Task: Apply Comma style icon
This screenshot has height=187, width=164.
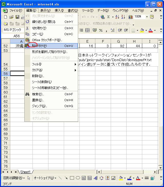Action: click(106, 31)
